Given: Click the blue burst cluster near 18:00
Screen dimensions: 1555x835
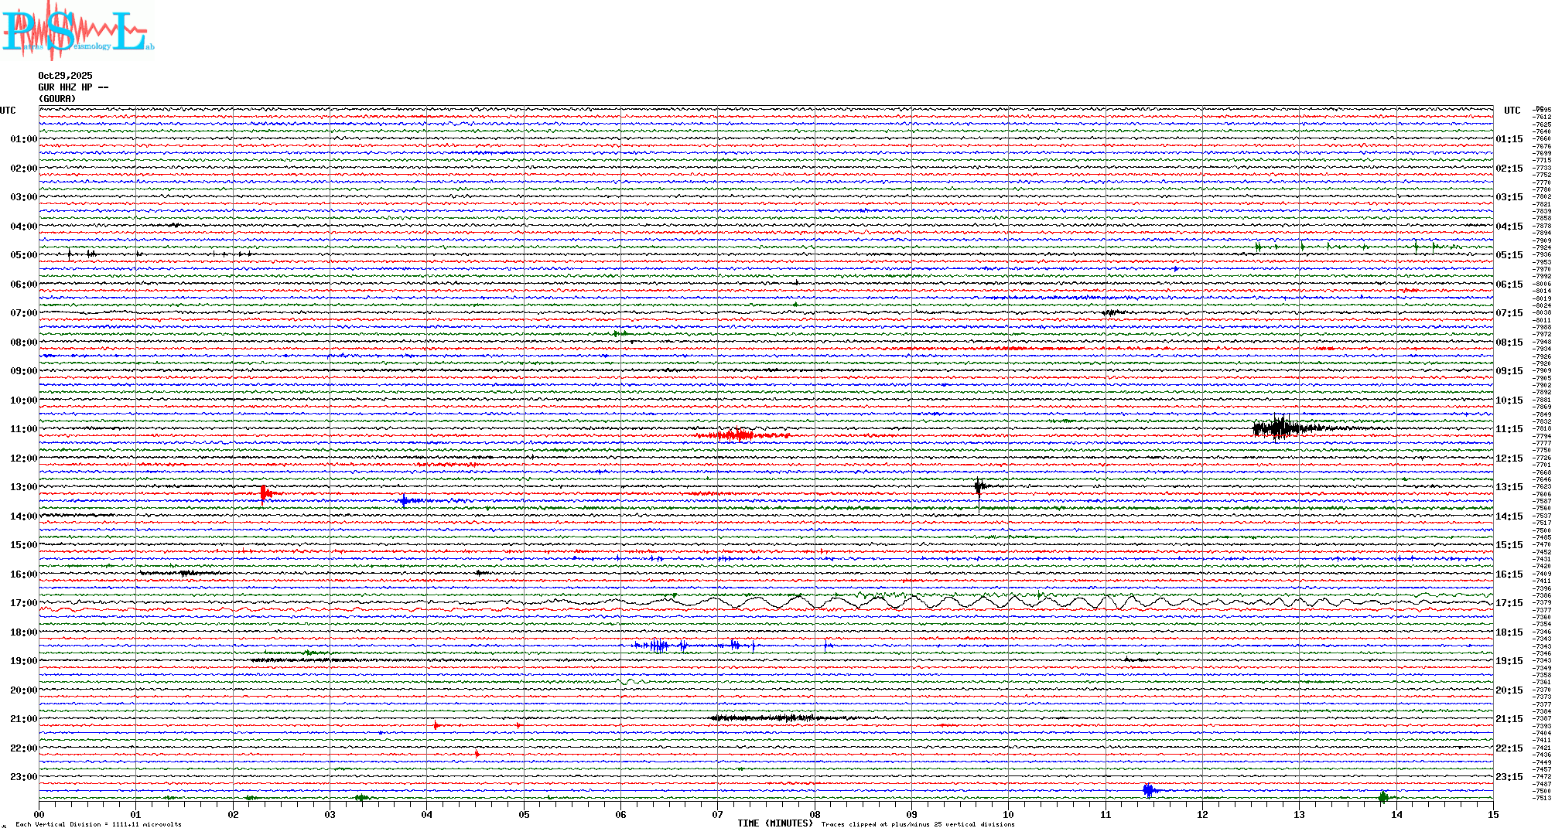Looking at the screenshot, I should [x=658, y=646].
